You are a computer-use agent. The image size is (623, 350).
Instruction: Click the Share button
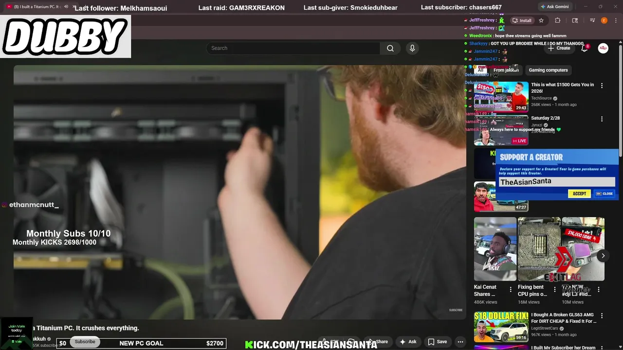click(378, 342)
